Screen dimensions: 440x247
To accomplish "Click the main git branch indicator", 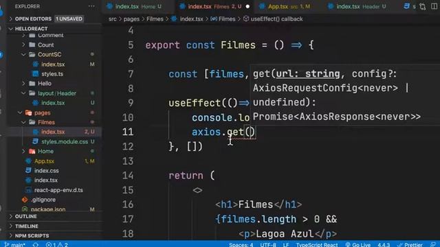I will [15, 244].
